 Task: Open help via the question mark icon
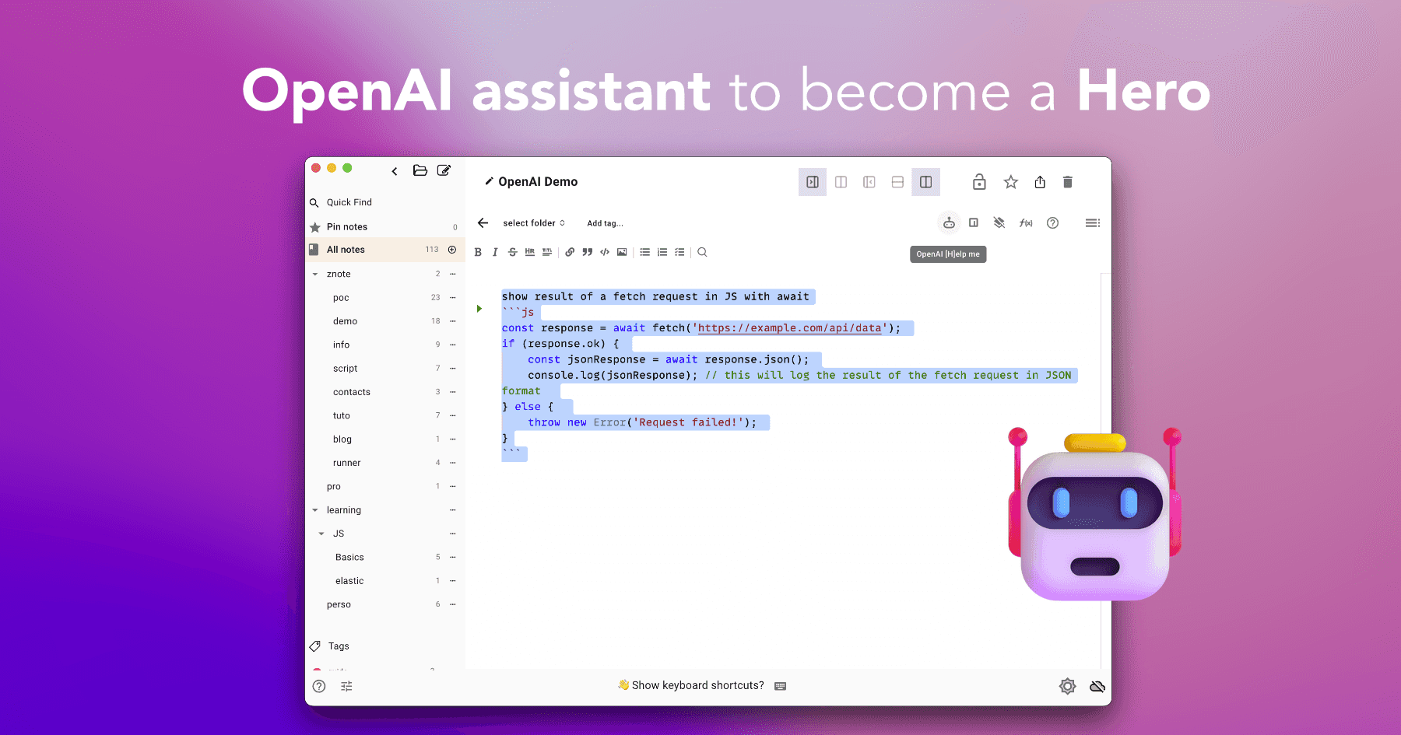click(1052, 222)
